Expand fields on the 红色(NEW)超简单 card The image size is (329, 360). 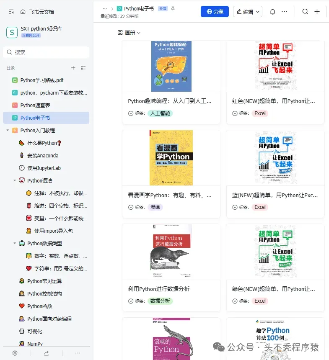click(235, 113)
